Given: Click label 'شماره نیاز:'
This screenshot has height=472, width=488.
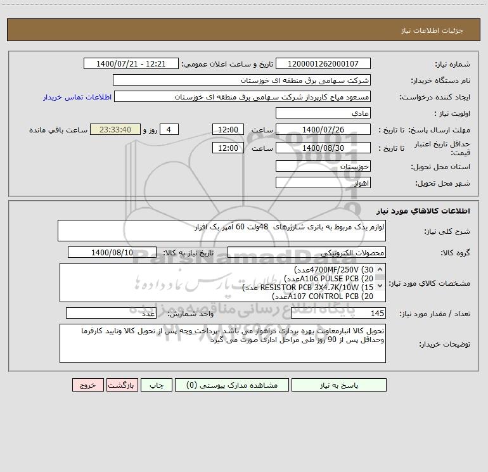Looking at the screenshot, I should pyautogui.click(x=453, y=65).
